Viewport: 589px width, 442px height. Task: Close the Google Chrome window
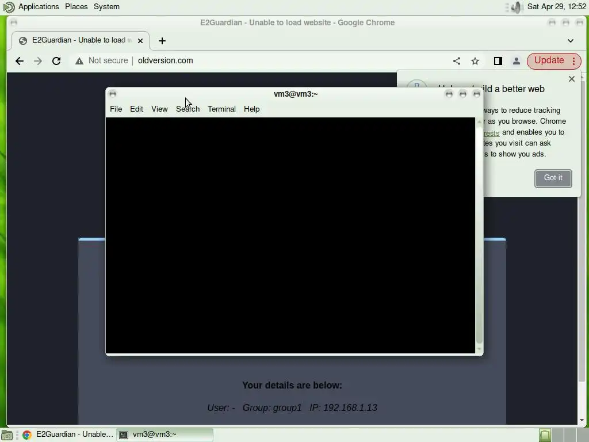580,22
